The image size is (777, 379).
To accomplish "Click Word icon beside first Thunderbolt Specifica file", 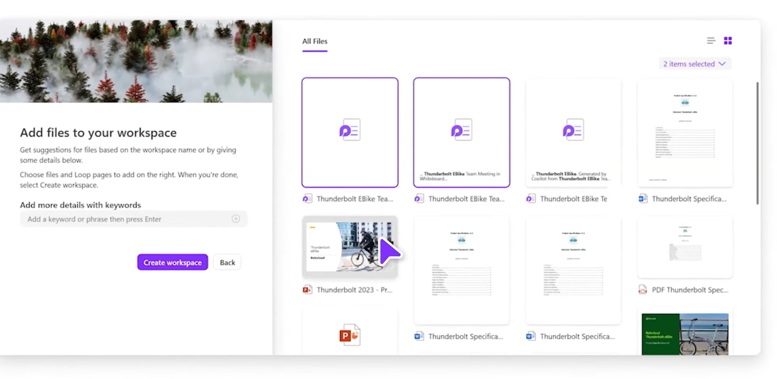I will (x=643, y=198).
